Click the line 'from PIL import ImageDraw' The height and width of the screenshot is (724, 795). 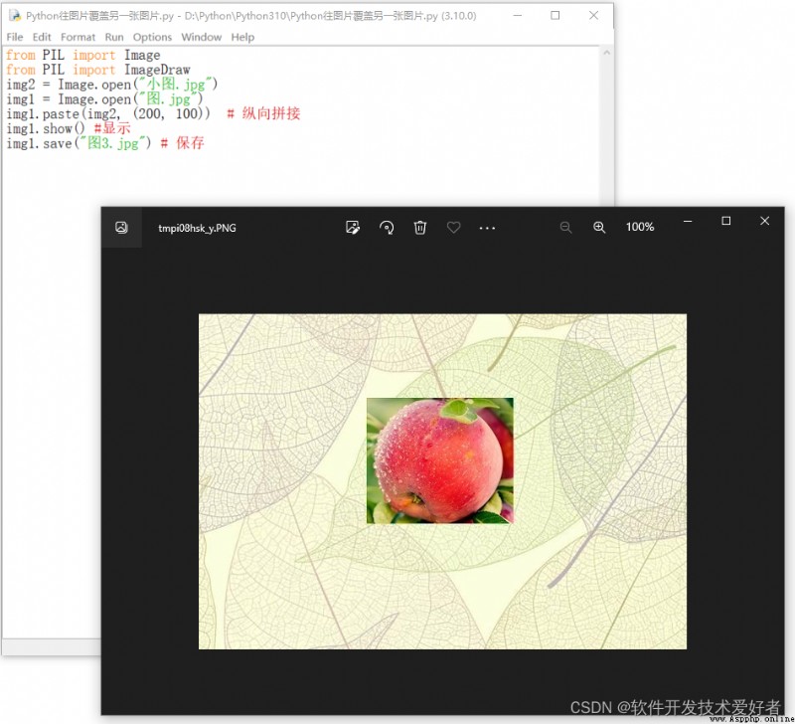pos(97,70)
